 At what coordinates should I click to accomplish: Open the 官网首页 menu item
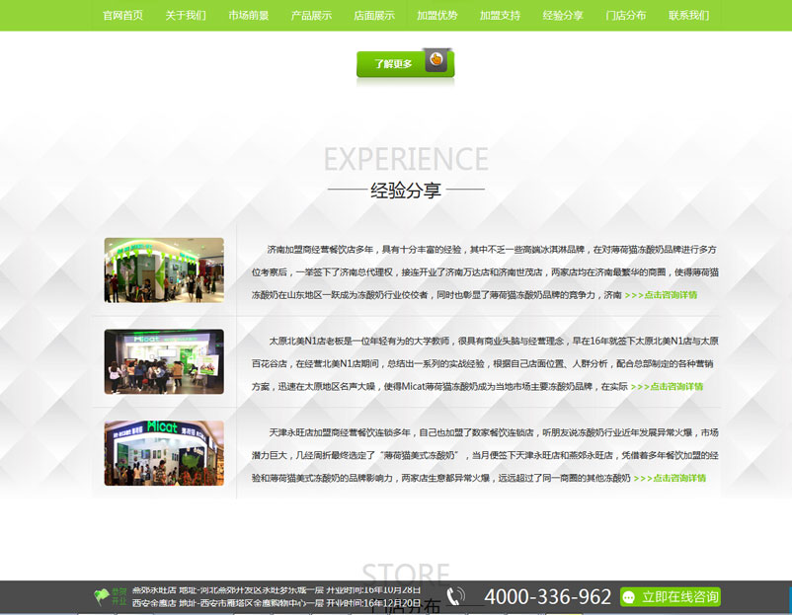pyautogui.click(x=122, y=16)
